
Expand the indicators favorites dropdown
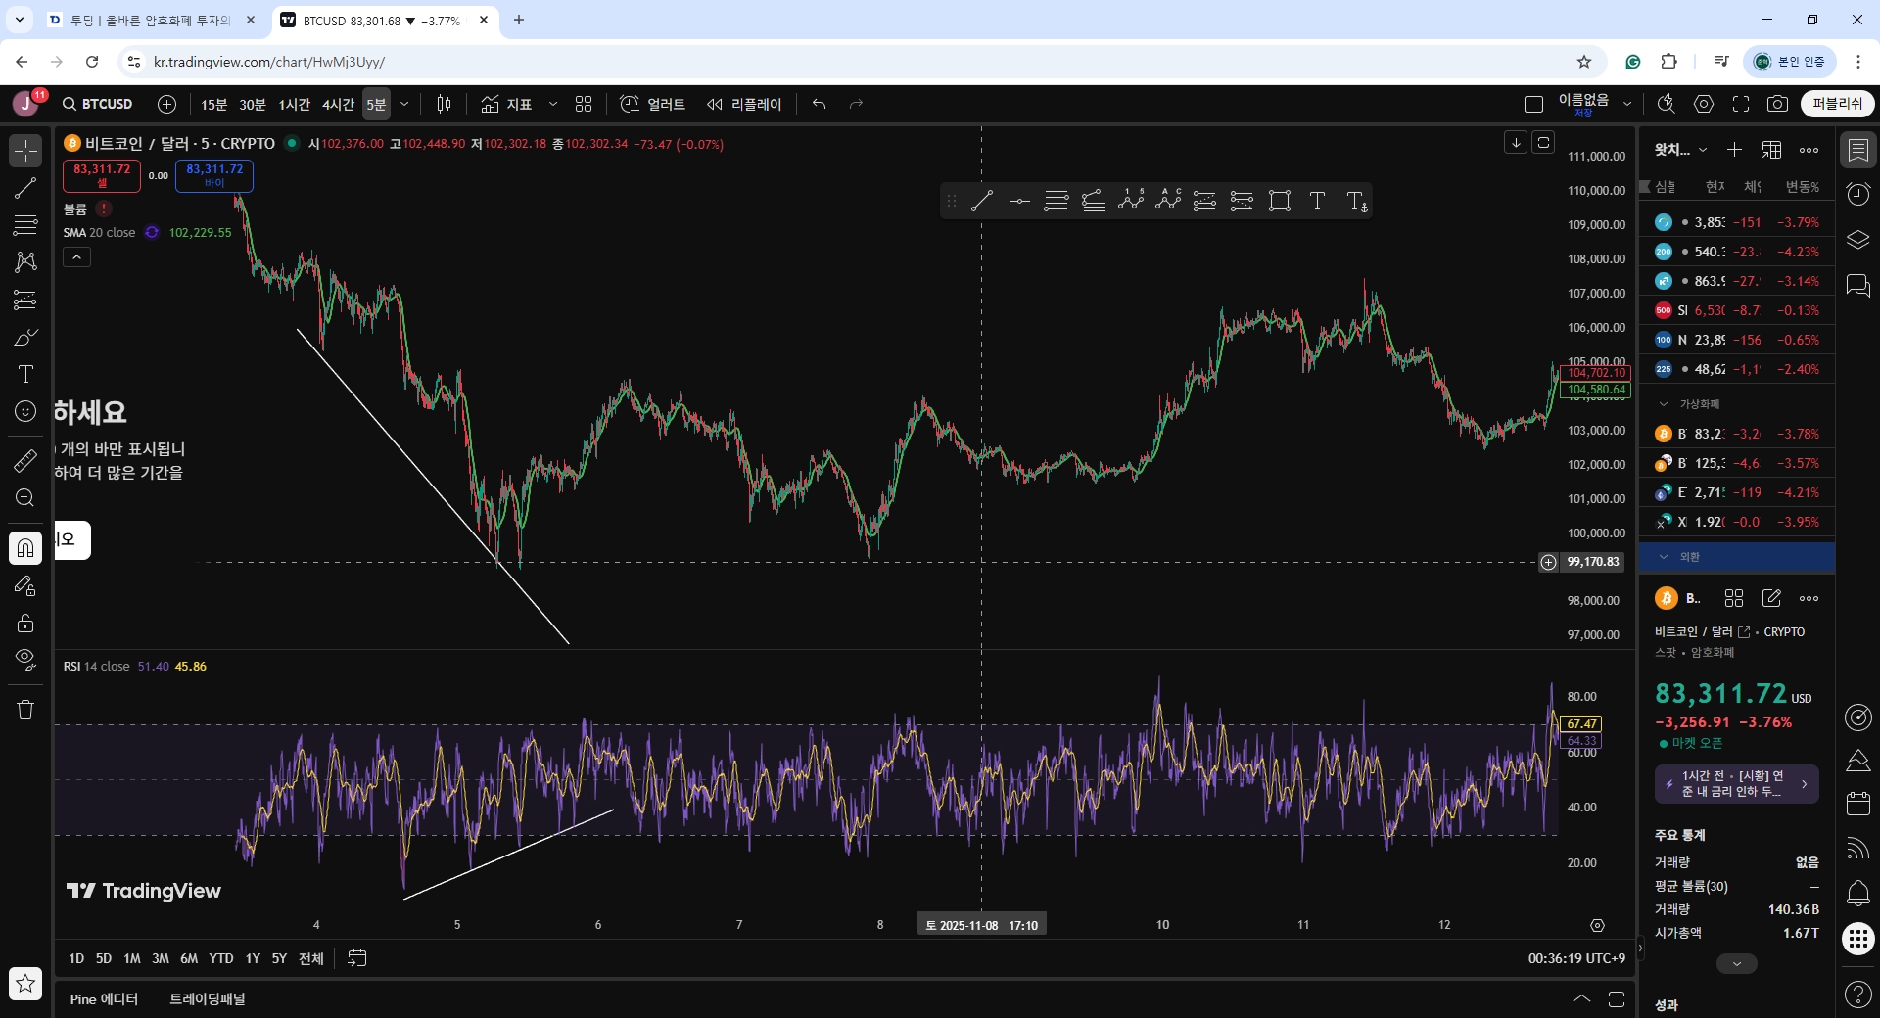(x=553, y=104)
